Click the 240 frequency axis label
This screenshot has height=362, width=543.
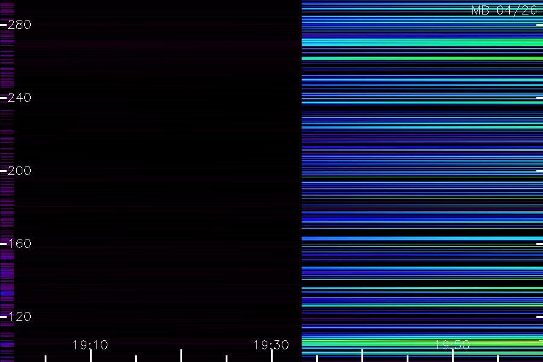tap(19, 98)
